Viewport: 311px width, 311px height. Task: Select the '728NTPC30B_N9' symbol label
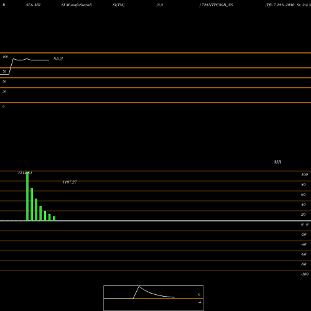(217, 5)
